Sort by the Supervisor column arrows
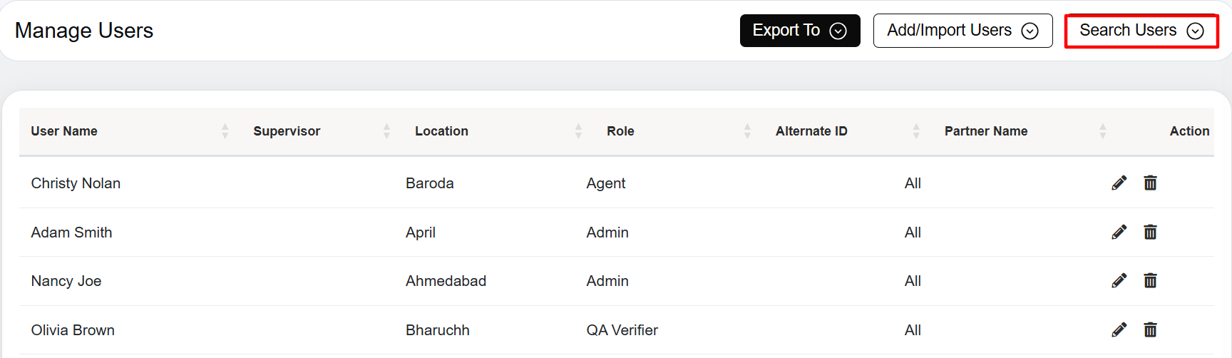The image size is (1232, 358). coord(386,131)
